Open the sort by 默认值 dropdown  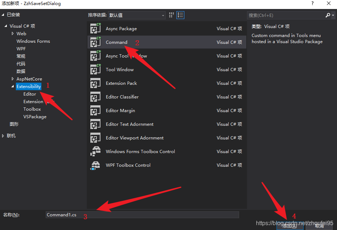(137, 15)
